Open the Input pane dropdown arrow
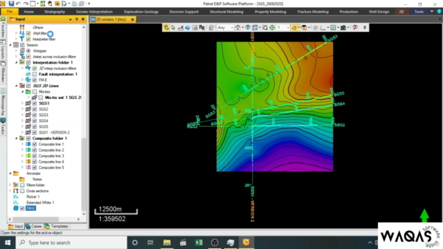 tap(70, 19)
